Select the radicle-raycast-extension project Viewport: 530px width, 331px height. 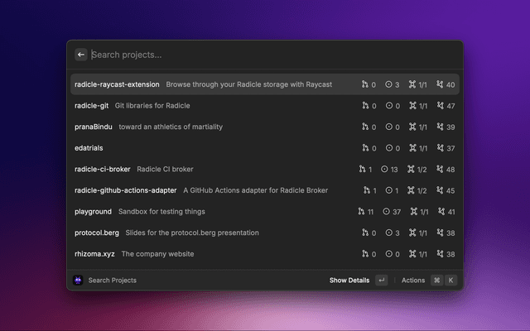tap(116, 84)
